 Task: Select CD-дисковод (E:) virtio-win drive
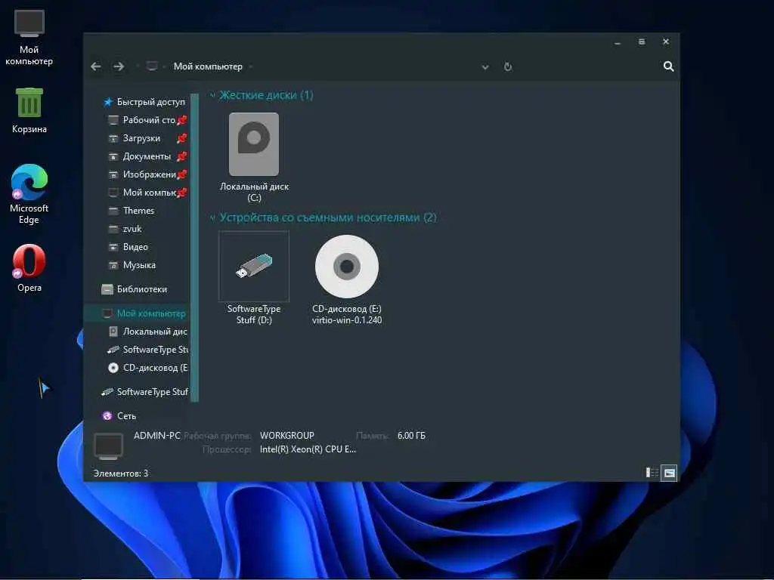347,279
